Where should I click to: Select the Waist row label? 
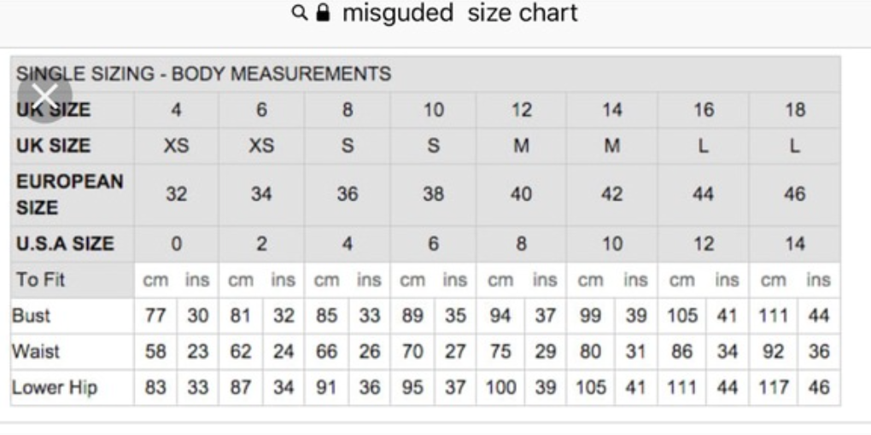click(x=36, y=351)
